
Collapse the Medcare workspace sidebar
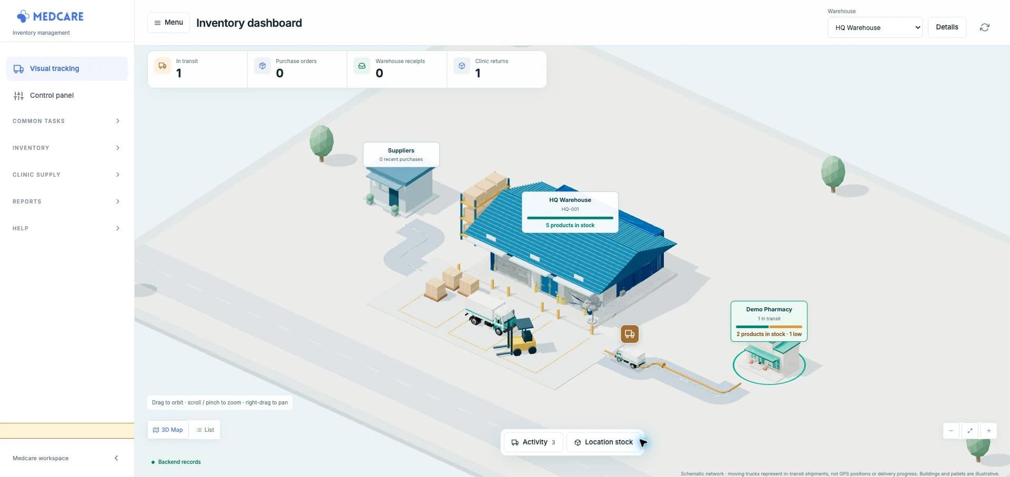pyautogui.click(x=116, y=458)
